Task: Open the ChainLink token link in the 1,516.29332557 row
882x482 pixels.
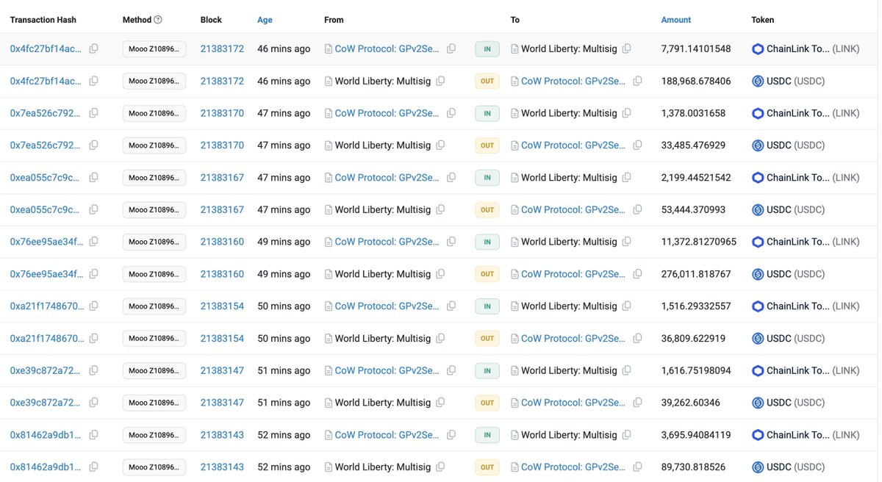Action: 813,306
